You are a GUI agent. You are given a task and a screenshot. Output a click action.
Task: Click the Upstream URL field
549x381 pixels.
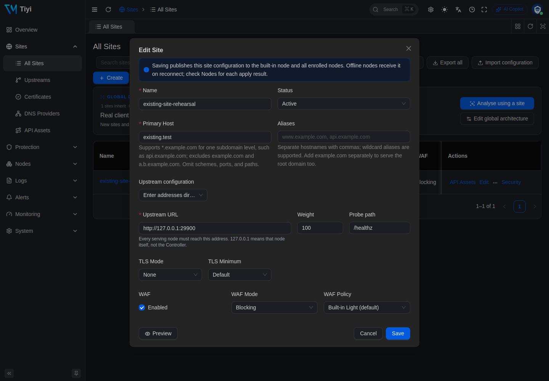tap(215, 228)
